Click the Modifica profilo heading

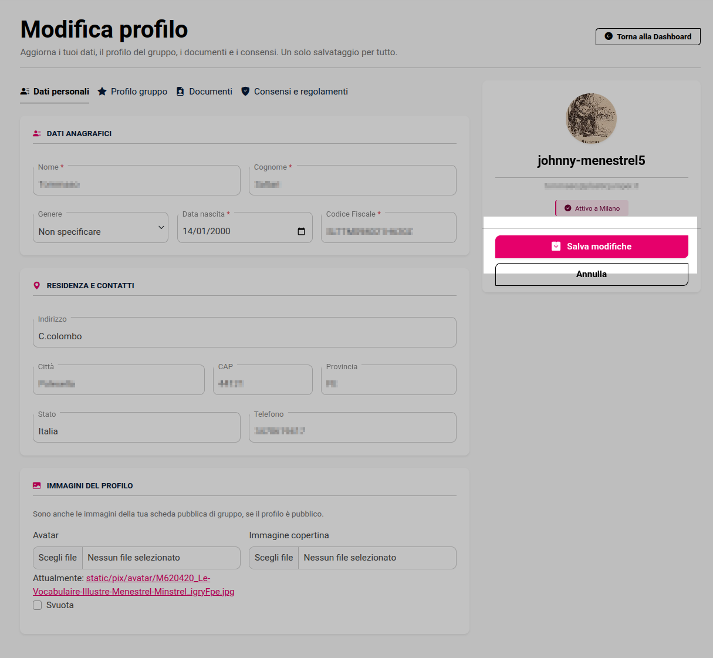(x=104, y=29)
